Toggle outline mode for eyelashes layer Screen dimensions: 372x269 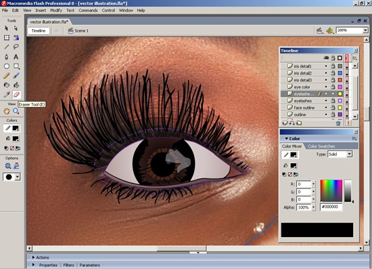[x=340, y=101]
